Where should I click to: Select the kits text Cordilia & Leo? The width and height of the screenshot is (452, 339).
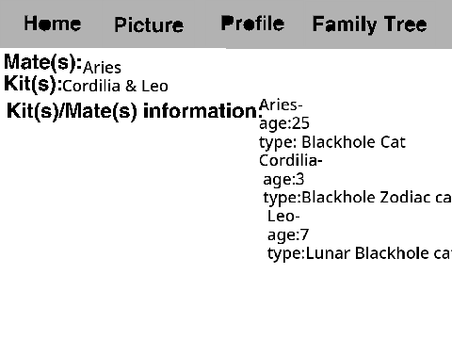pyautogui.click(x=116, y=86)
